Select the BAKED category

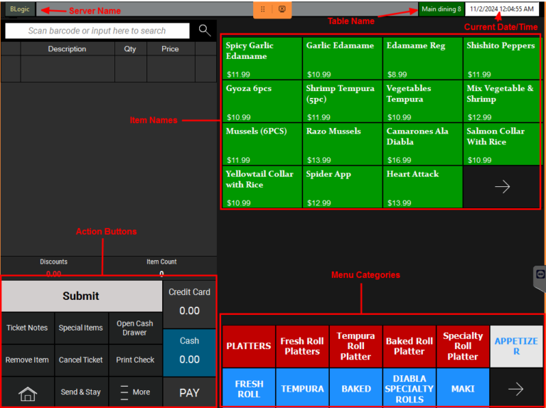pos(356,389)
